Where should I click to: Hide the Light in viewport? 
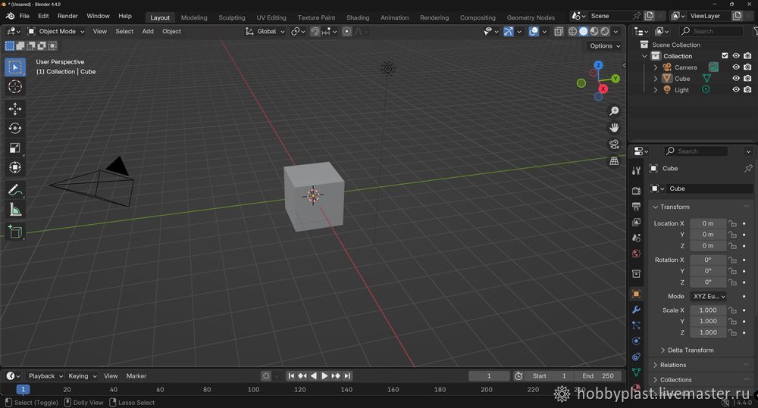click(x=736, y=90)
